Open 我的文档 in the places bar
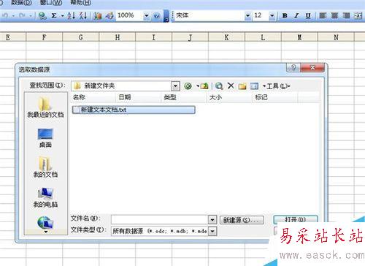 pos(45,167)
